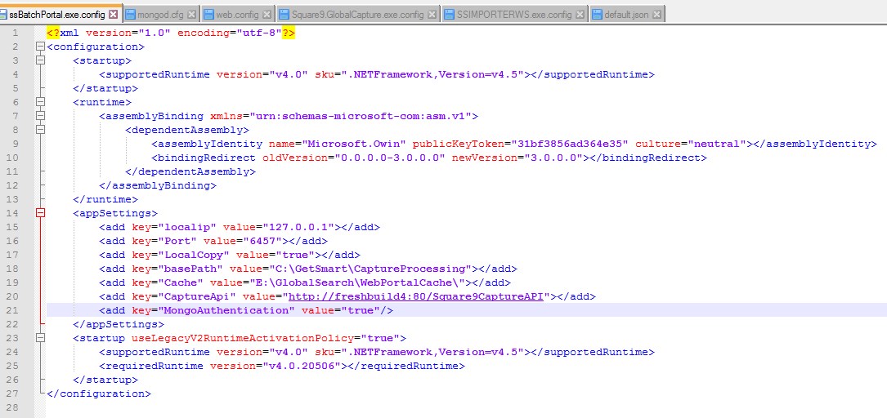This screenshot has height=418, width=887.
Task: Switch to the mongod.cfg tab
Action: click(x=159, y=15)
